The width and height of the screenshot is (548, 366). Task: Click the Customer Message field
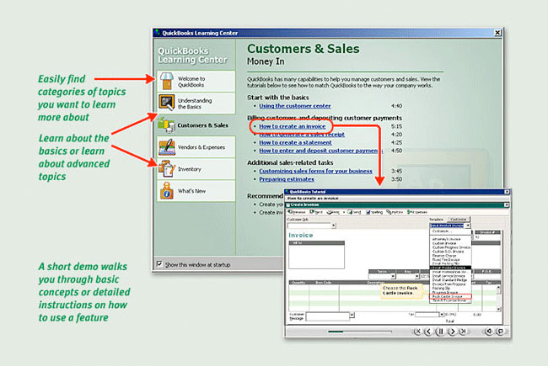[x=328, y=317]
